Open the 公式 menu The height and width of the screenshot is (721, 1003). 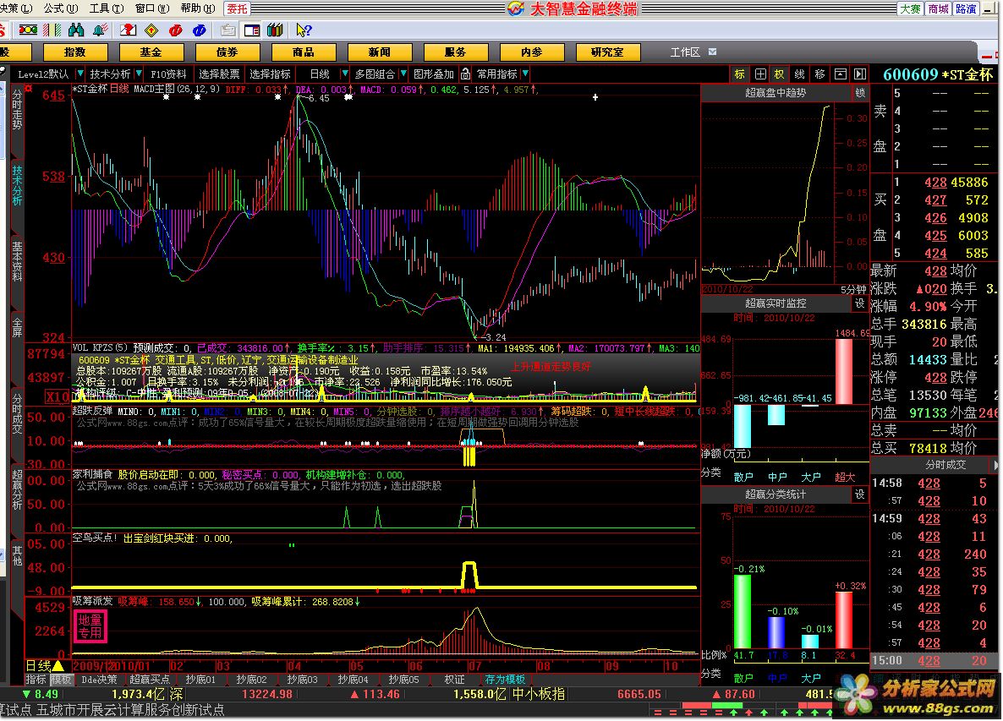point(61,8)
